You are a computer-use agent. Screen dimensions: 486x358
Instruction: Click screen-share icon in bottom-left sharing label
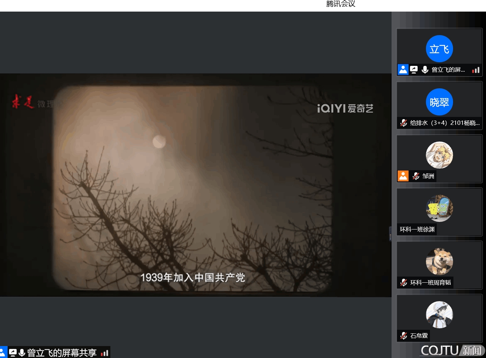click(x=13, y=353)
